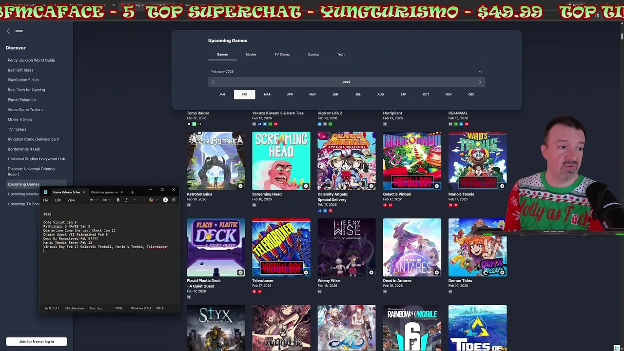
Task: Toggle bold in Notepad toolbar
Action: pyautogui.click(x=118, y=200)
